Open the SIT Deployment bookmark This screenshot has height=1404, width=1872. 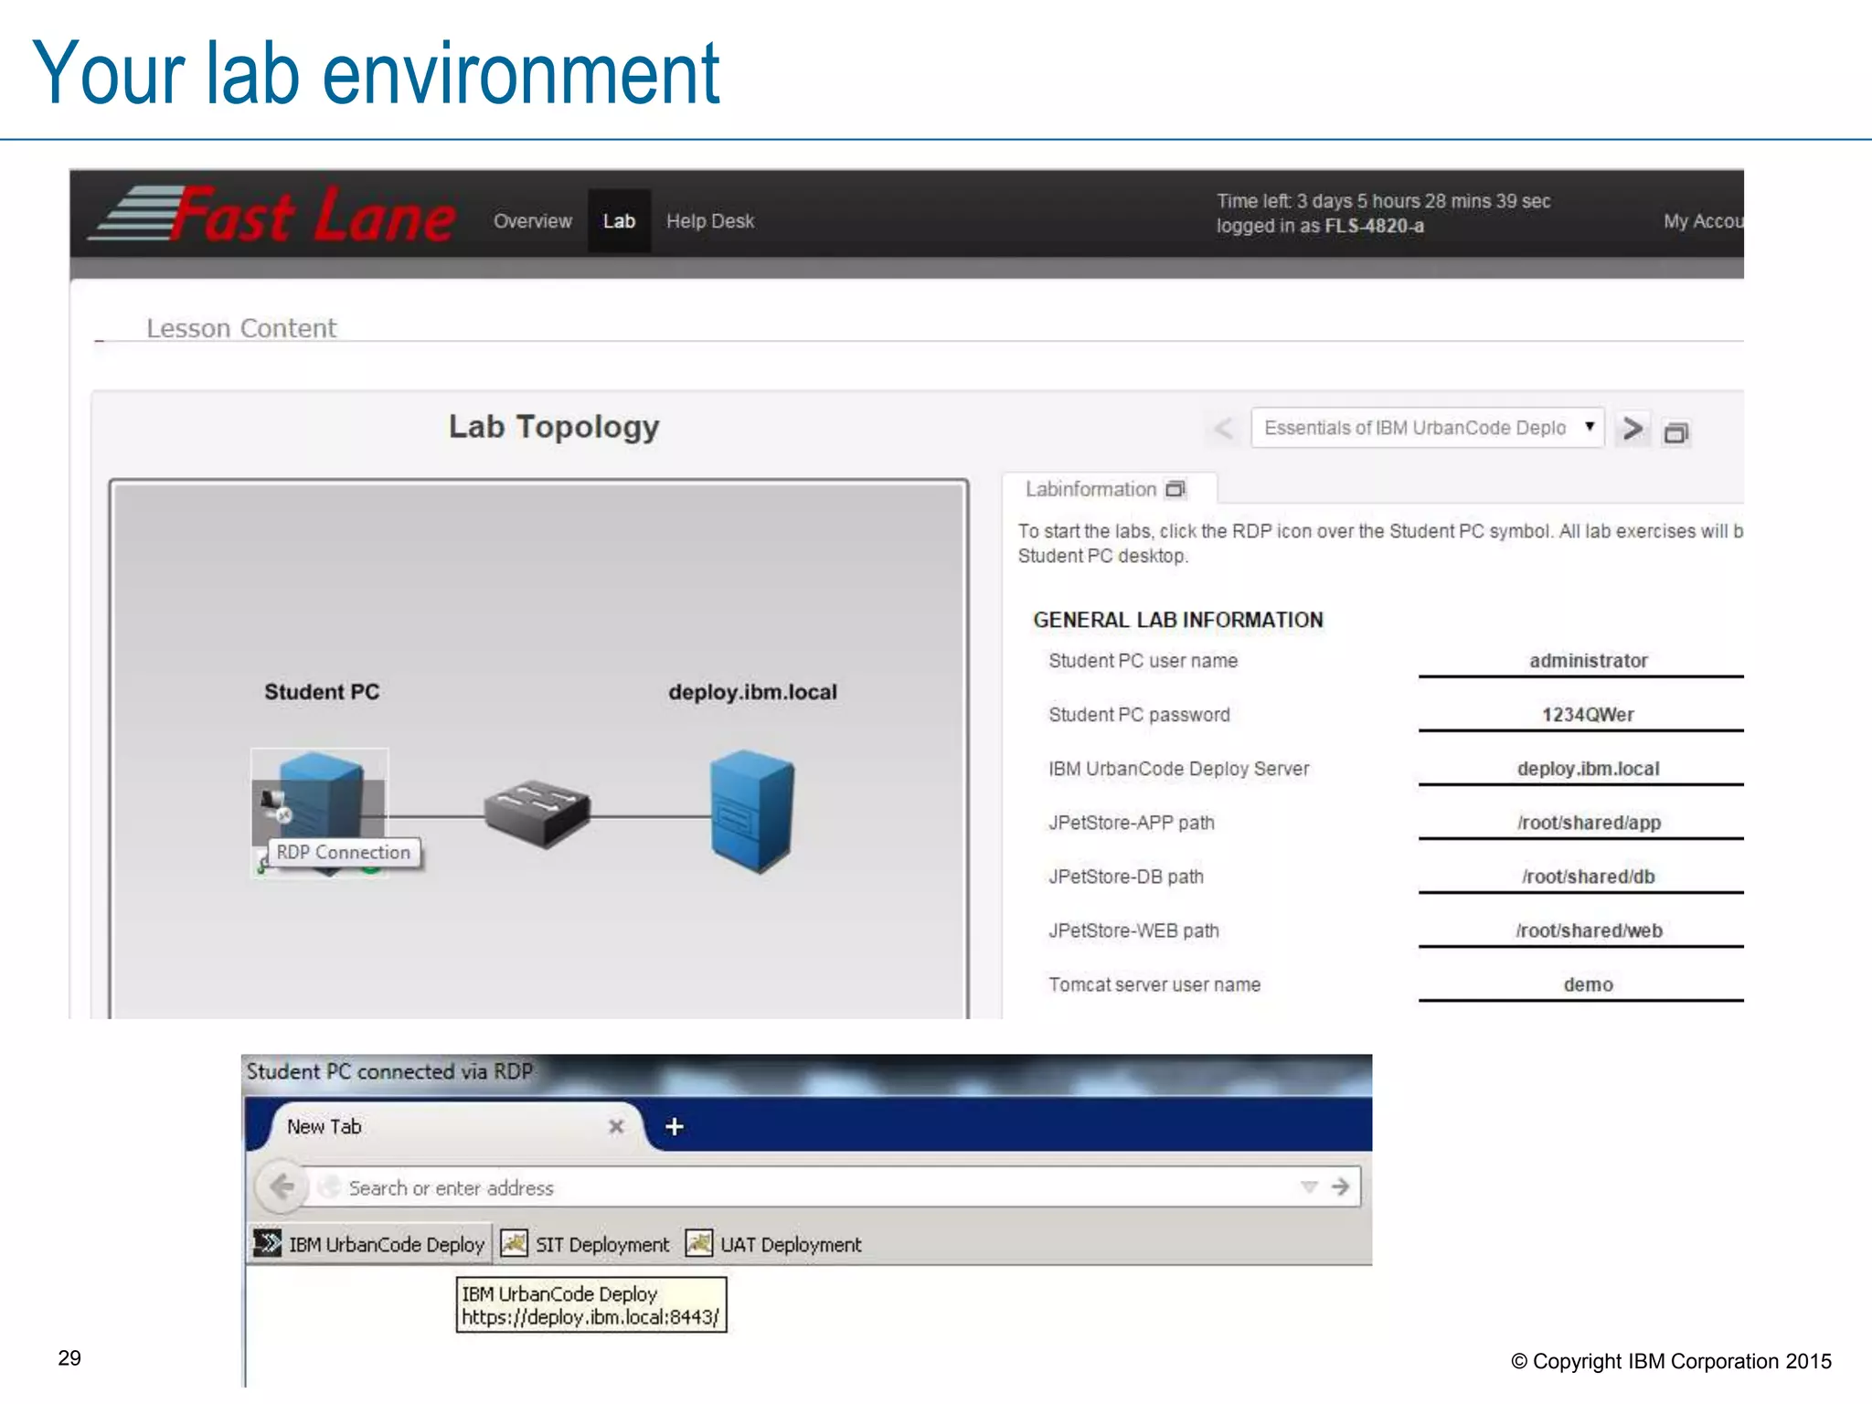click(x=586, y=1244)
